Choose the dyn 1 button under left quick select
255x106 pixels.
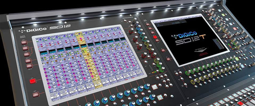[x=28, y=60]
